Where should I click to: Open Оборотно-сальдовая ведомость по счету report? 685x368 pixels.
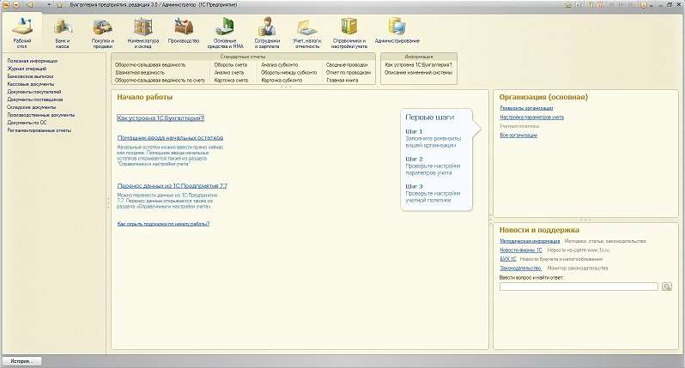[161, 81]
